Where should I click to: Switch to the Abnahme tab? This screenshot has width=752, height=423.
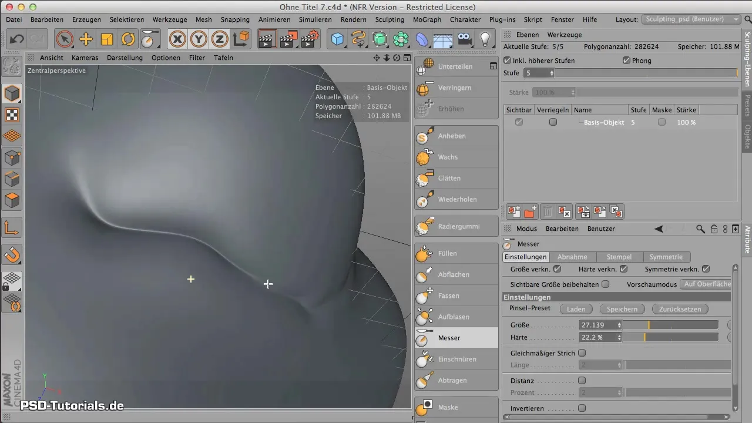point(572,257)
